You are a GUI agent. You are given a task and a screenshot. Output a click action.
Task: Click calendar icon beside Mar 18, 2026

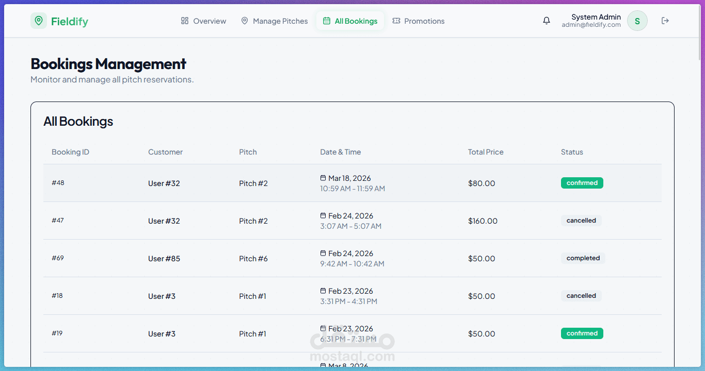pos(323,178)
